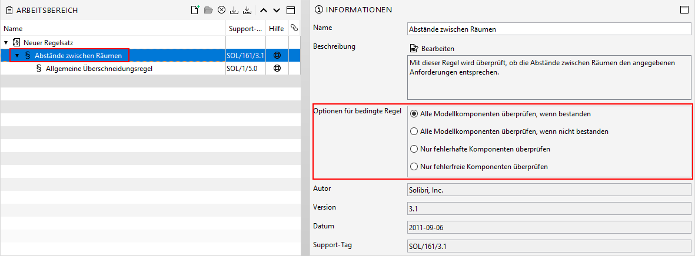The width and height of the screenshot is (695, 256).
Task: Click into the Name input field
Action: click(549, 29)
